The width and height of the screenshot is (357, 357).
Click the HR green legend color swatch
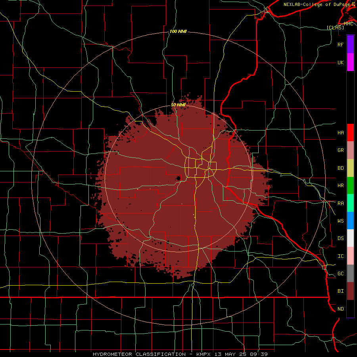click(x=350, y=186)
